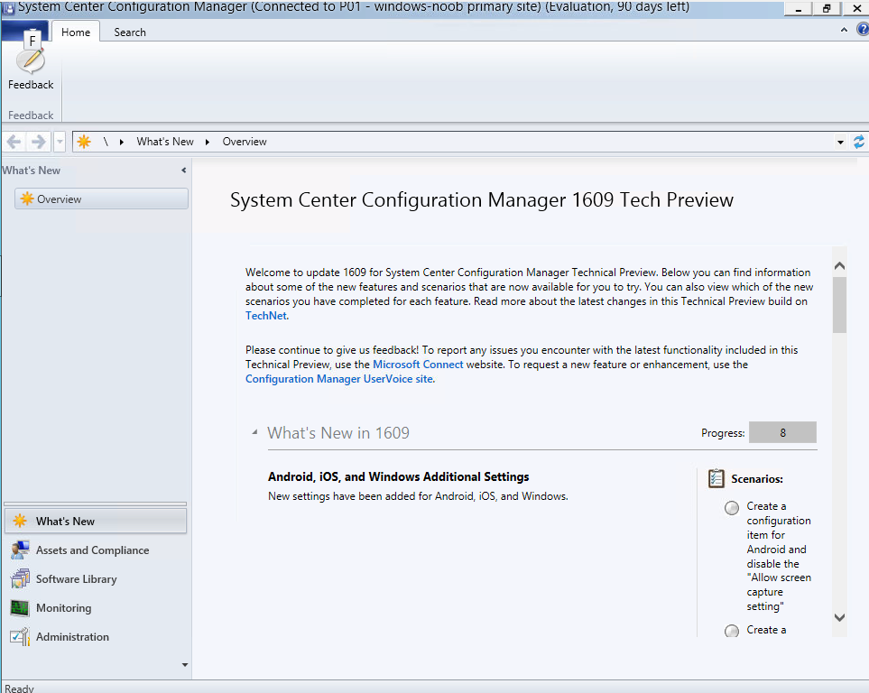
Task: Click 'New settings have been added' description text
Action: 418,496
